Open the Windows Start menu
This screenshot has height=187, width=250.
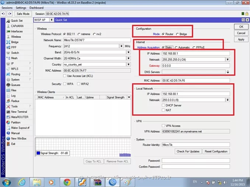(x=6, y=182)
